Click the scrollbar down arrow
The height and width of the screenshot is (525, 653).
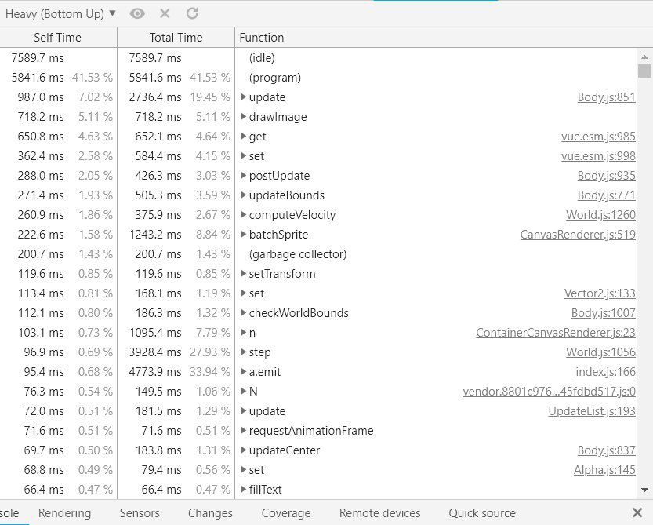pos(644,490)
